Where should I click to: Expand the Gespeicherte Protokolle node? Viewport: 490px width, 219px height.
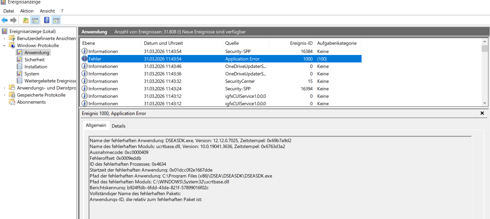pos(4,95)
